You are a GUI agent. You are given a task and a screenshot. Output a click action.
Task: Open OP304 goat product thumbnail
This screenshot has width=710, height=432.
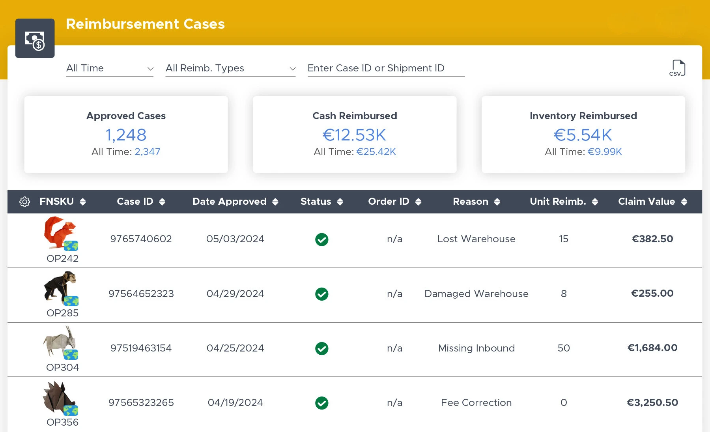pos(60,342)
